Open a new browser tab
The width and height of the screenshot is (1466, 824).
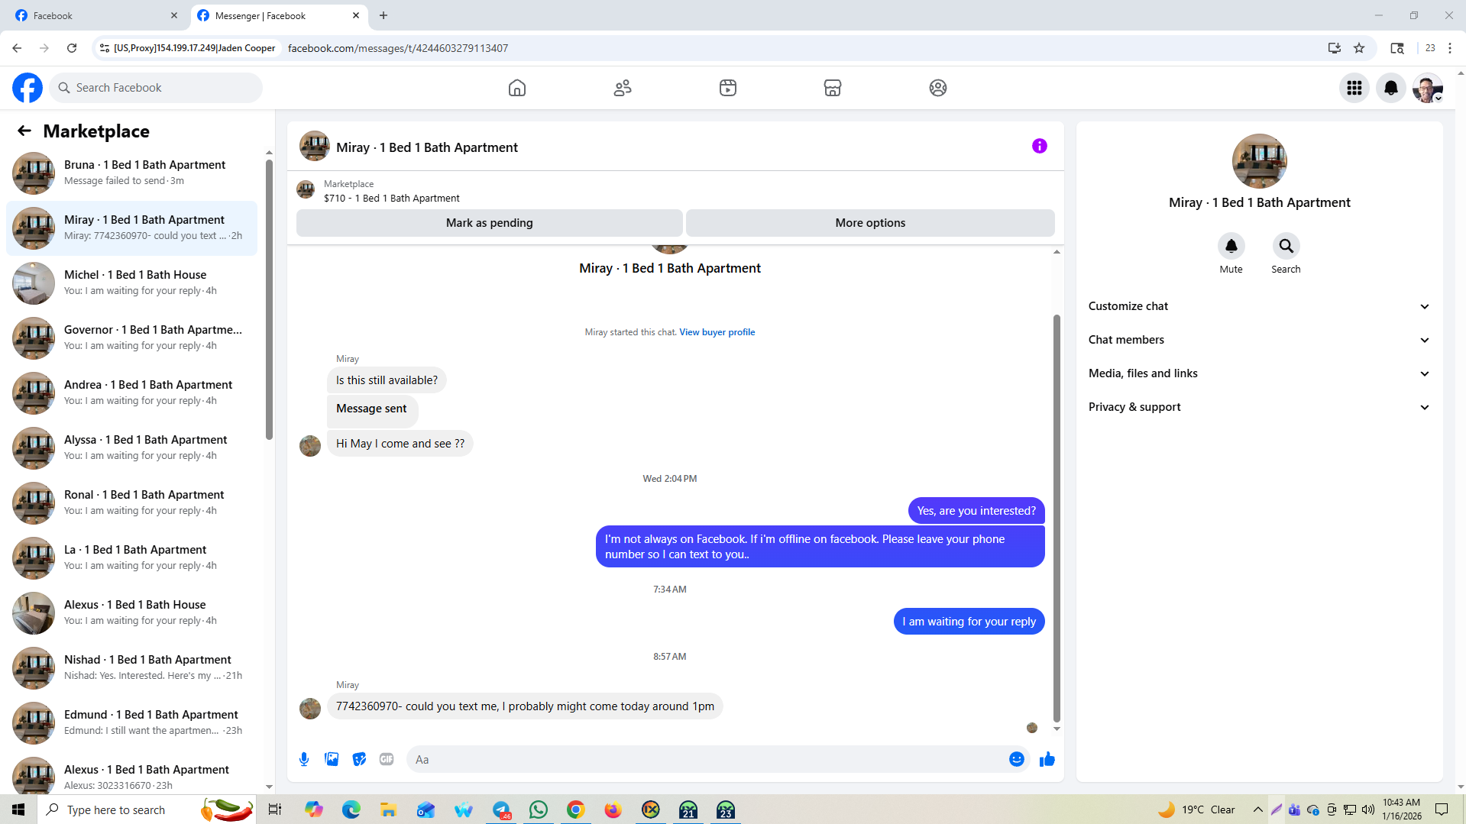pyautogui.click(x=383, y=15)
